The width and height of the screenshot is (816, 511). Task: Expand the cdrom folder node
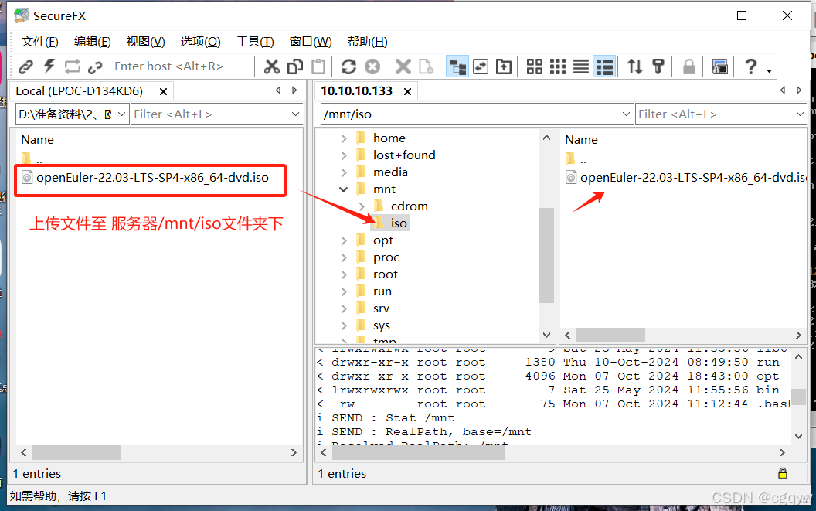(x=362, y=206)
